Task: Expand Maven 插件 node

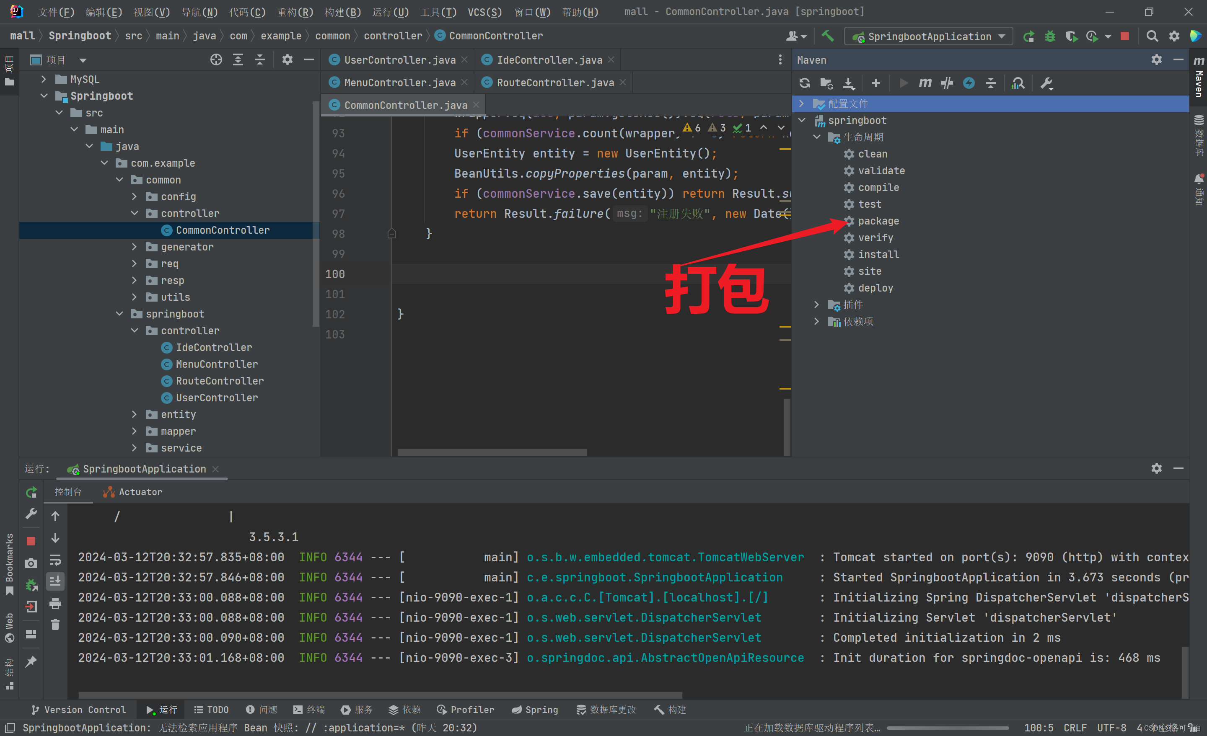Action: [x=816, y=305]
